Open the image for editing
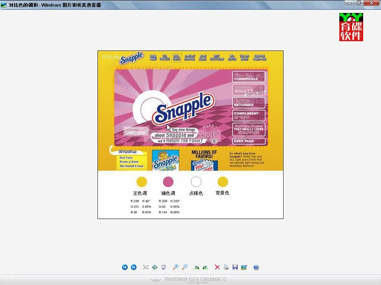381x285 pixels. [244, 267]
